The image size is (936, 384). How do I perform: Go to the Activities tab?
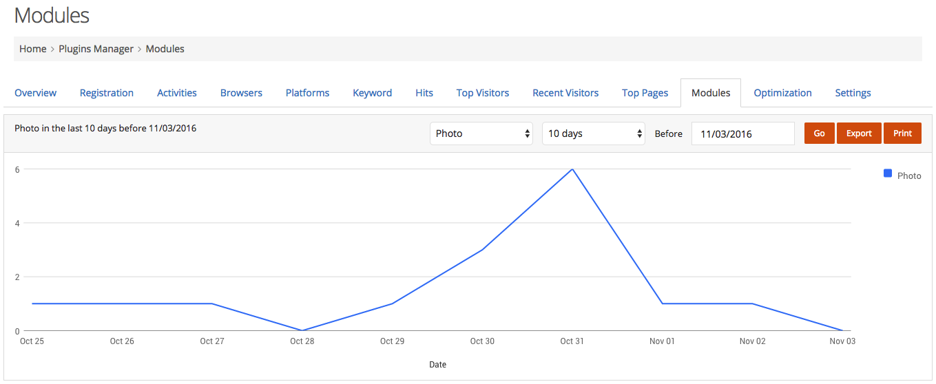click(177, 93)
